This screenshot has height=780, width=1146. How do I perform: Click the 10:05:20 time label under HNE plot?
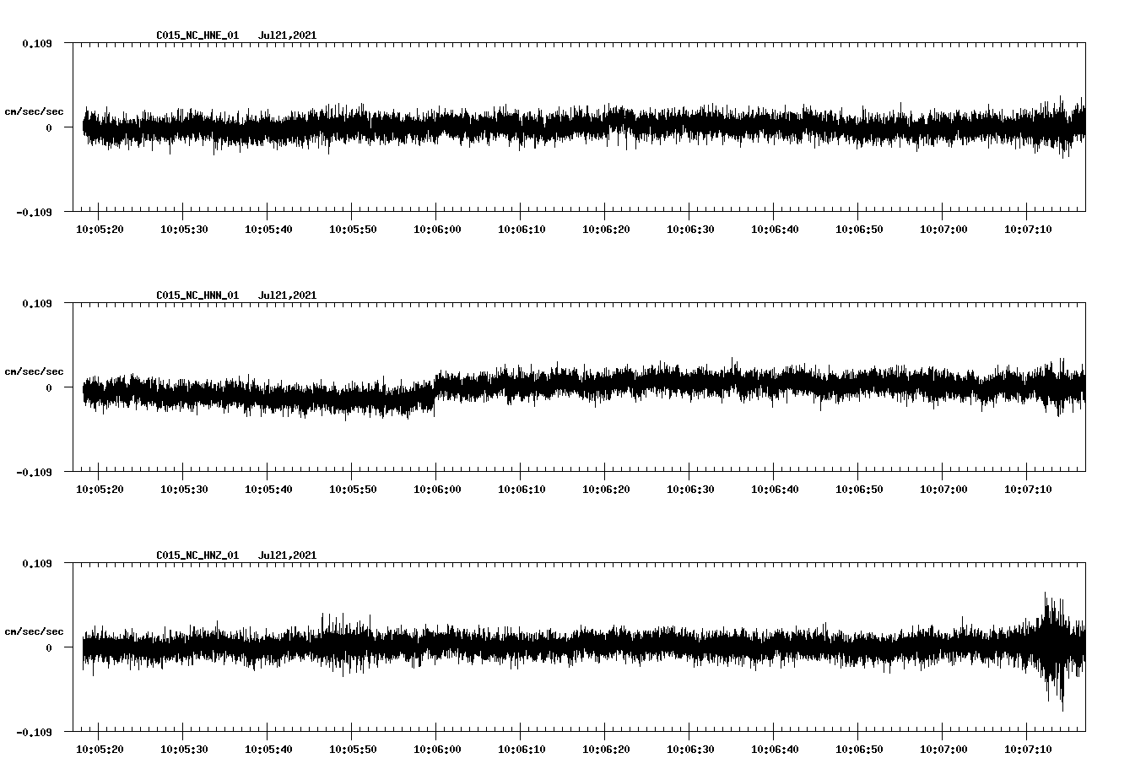coord(100,230)
